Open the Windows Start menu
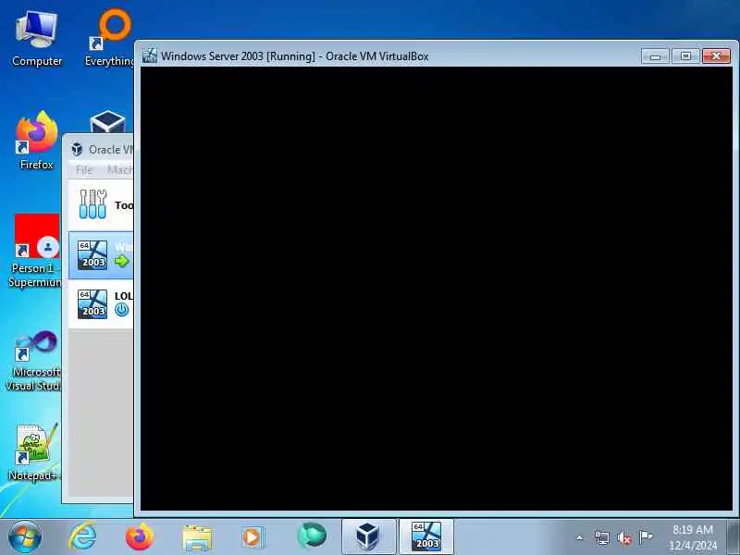Viewport: 740px width, 555px height. pos(25,537)
